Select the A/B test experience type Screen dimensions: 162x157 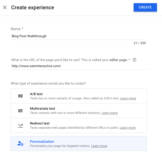(x=36, y=94)
